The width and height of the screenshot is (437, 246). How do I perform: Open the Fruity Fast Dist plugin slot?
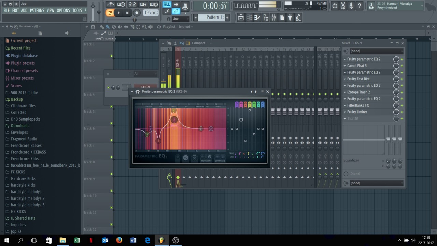tap(358, 79)
